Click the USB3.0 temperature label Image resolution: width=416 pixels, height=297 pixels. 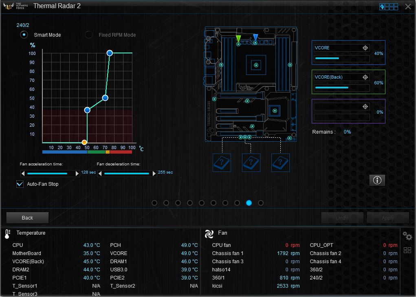click(x=119, y=270)
